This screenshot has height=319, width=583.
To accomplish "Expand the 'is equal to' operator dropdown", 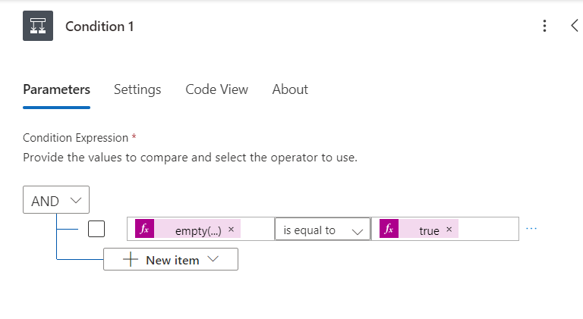I will click(x=322, y=230).
